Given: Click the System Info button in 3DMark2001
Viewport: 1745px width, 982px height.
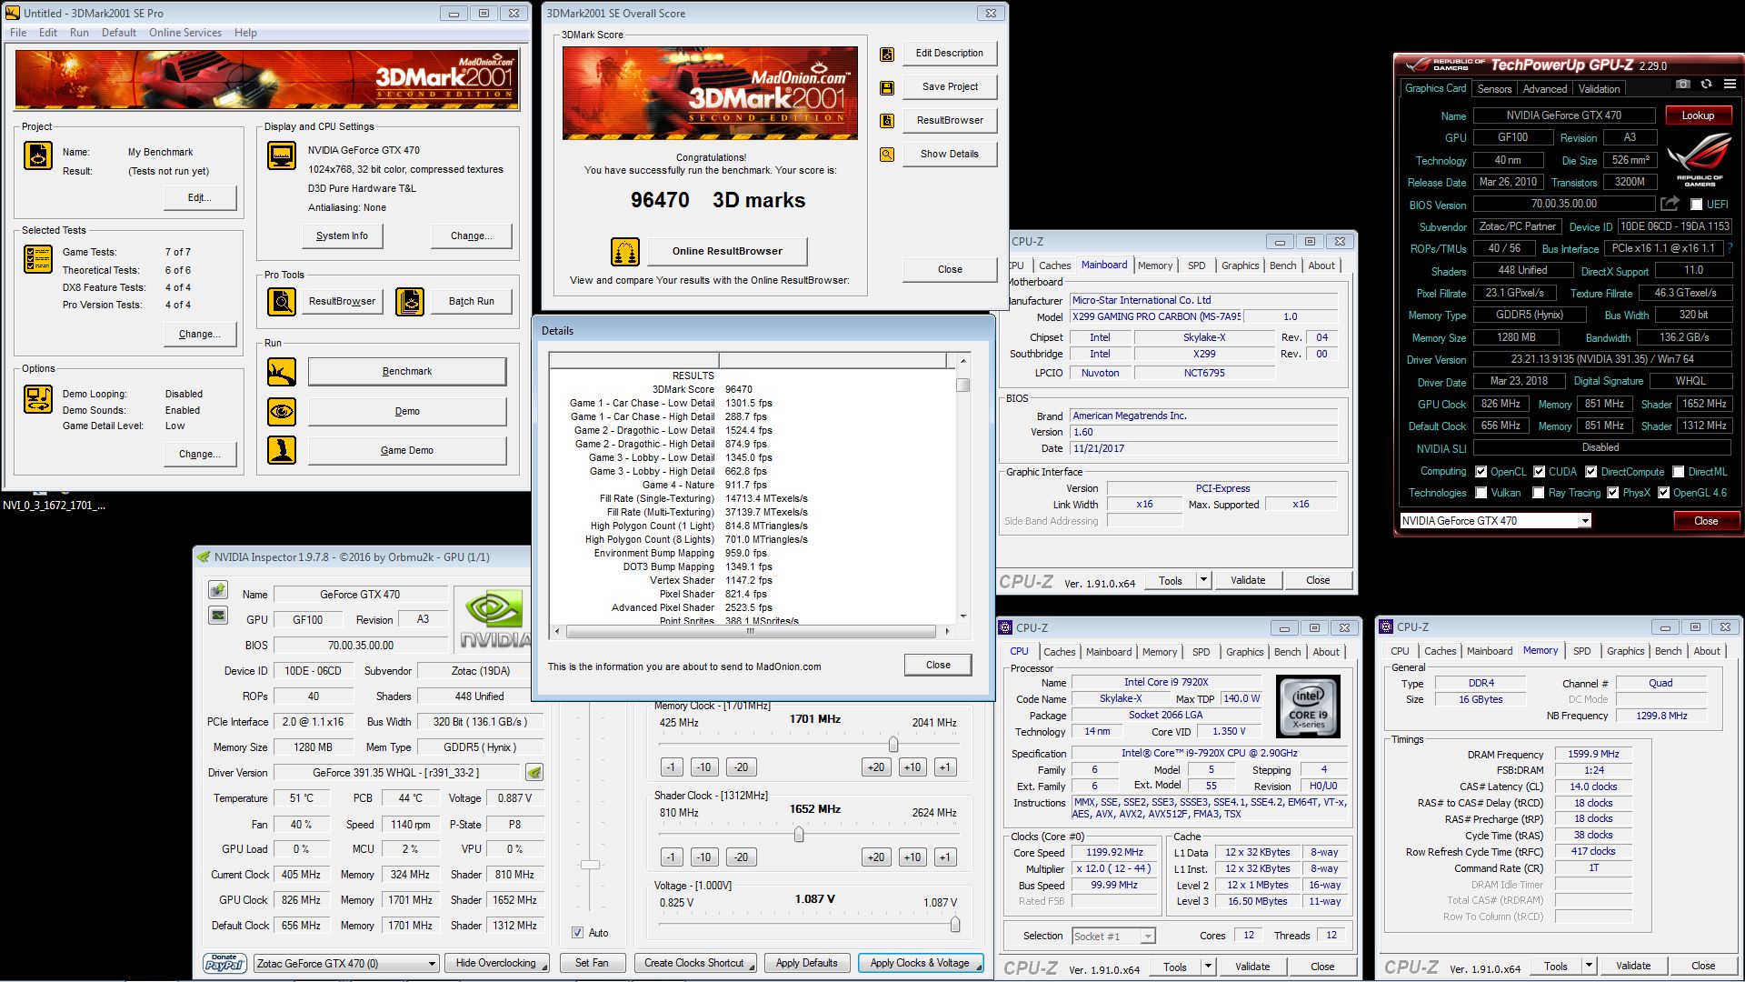Looking at the screenshot, I should 342,235.
